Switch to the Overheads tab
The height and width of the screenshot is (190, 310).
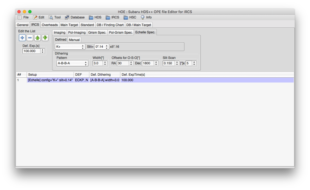point(50,25)
